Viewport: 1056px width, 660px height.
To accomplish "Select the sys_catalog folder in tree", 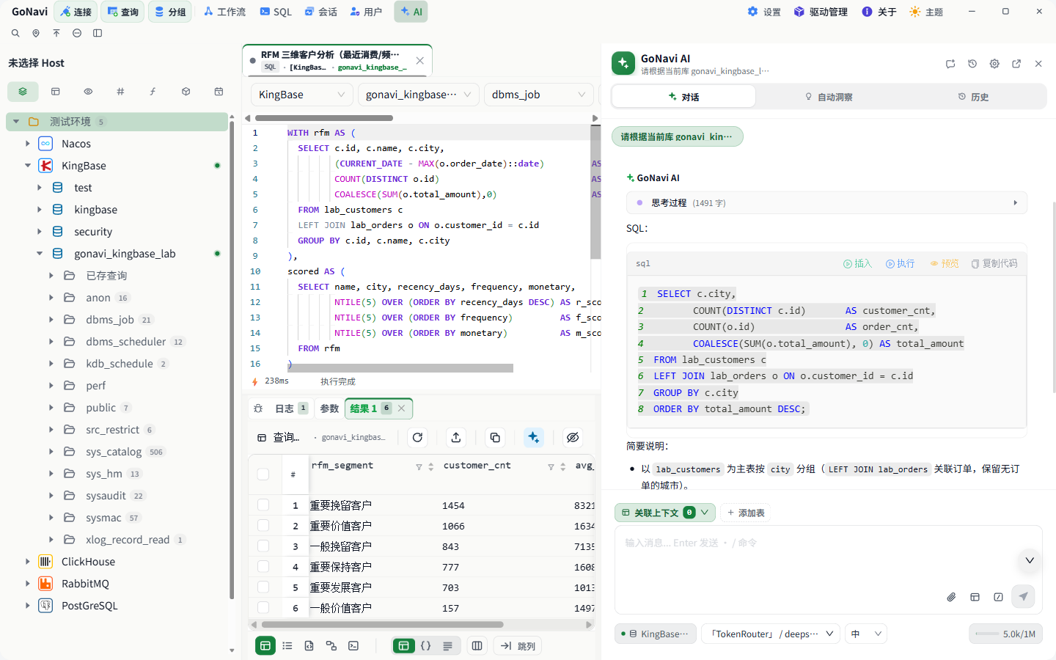I will (114, 452).
